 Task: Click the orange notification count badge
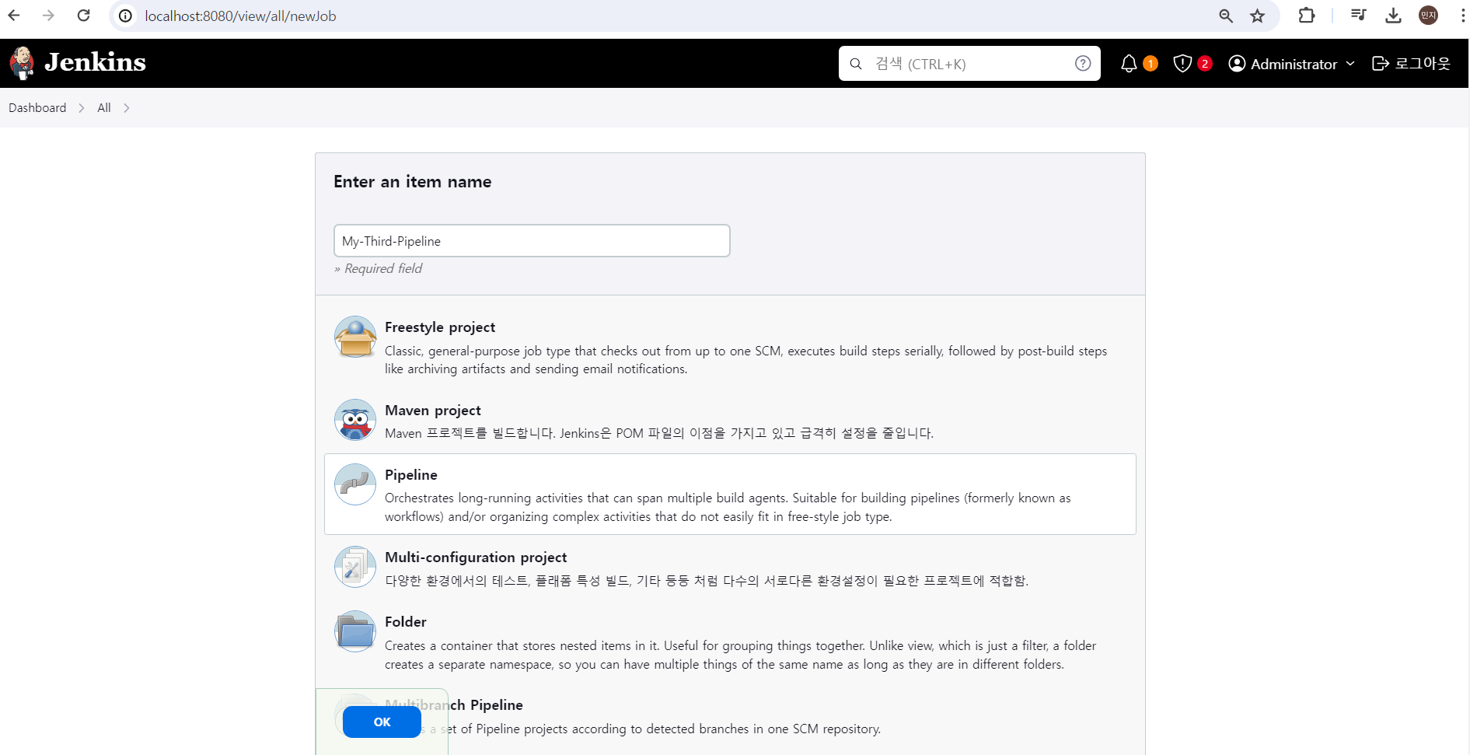coord(1151,64)
